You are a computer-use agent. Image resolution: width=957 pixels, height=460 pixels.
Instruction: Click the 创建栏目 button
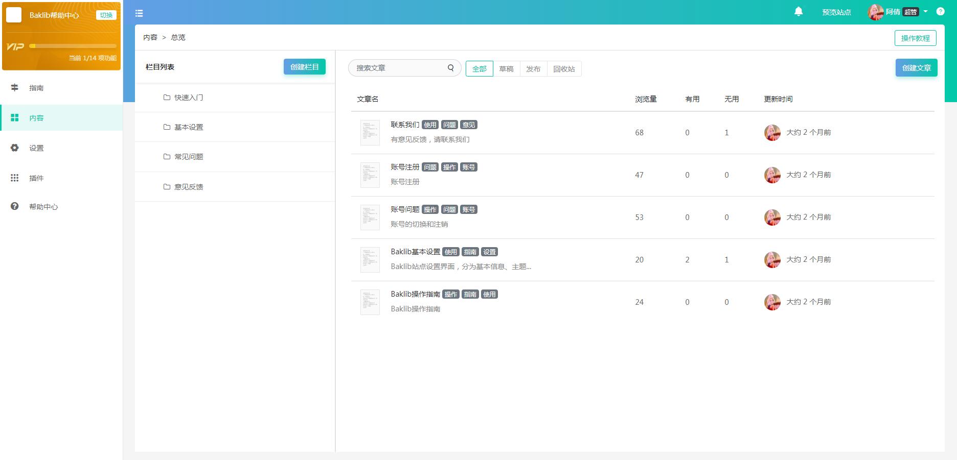tap(304, 67)
